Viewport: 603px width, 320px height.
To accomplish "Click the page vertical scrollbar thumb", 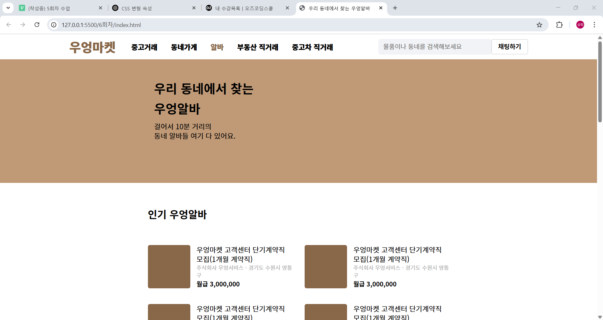I will pos(600,82).
